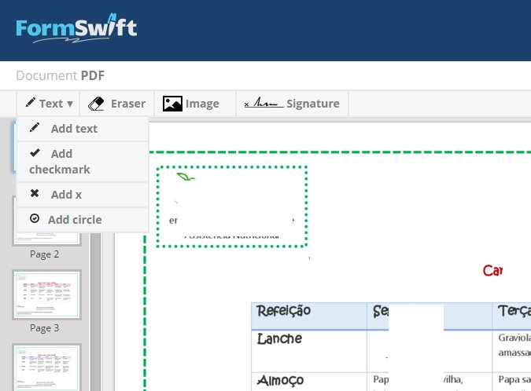Screen dimensions: 531x391
Task: Choose Add text from the menu
Action: pos(74,129)
